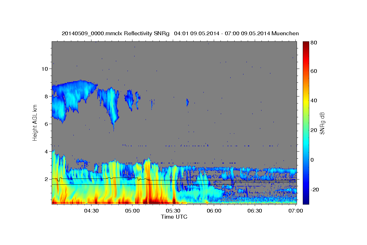Viewport: 367px width, 245px height.
Task: Click the 07:00 time tick label
Action: click(295, 211)
